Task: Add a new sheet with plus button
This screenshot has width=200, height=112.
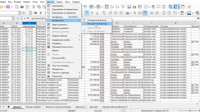Action: point(8,107)
